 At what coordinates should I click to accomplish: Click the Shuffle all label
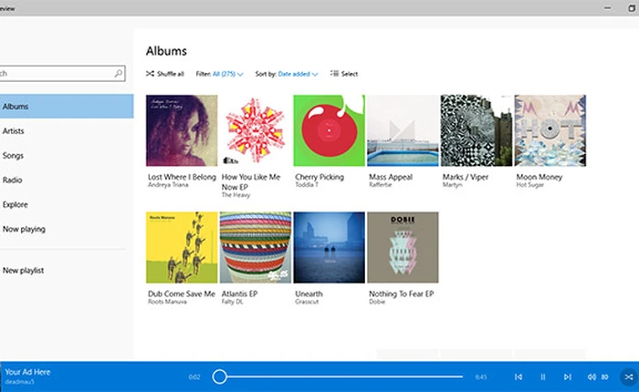(x=171, y=74)
